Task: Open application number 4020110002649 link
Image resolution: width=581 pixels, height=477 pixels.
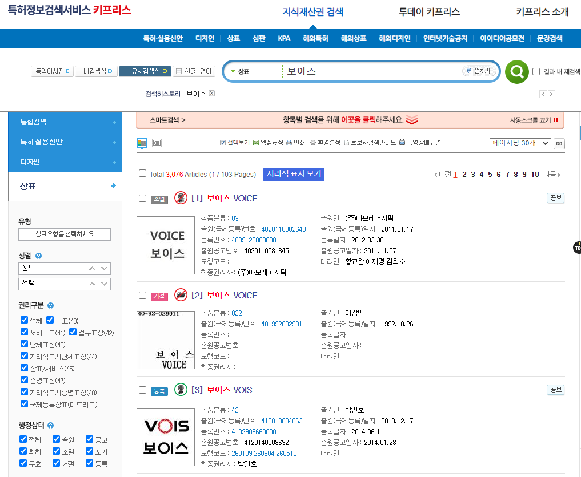Action: 283,229
